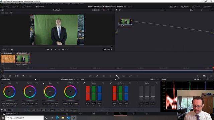Screen dimensions: 214x120
Task: Open the Curves palette
Action: (90, 76)
